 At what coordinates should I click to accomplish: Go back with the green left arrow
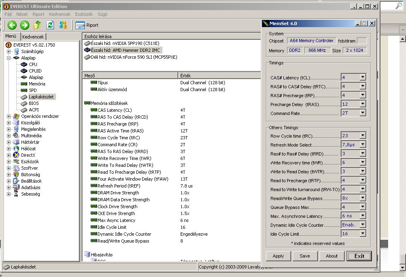(x=12, y=25)
